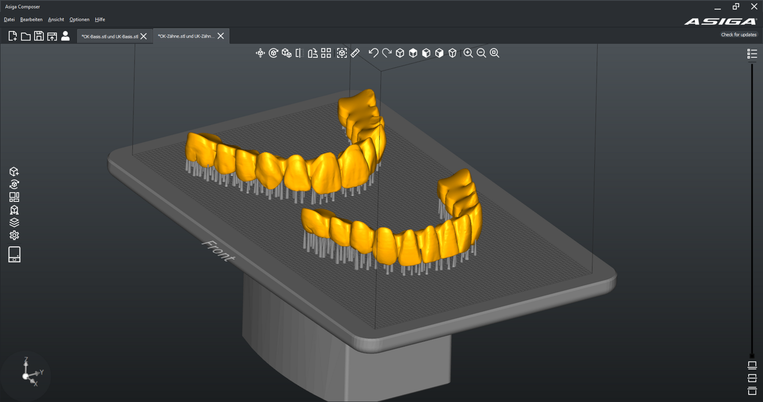Click the Zoom In magnifier icon
The height and width of the screenshot is (402, 763).
467,53
